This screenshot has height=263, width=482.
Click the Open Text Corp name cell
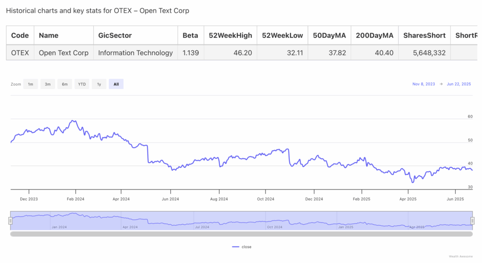pyautogui.click(x=64, y=53)
